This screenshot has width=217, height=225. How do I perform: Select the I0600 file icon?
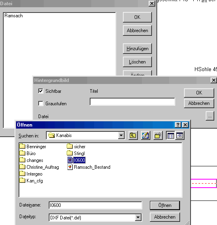tap(70, 160)
